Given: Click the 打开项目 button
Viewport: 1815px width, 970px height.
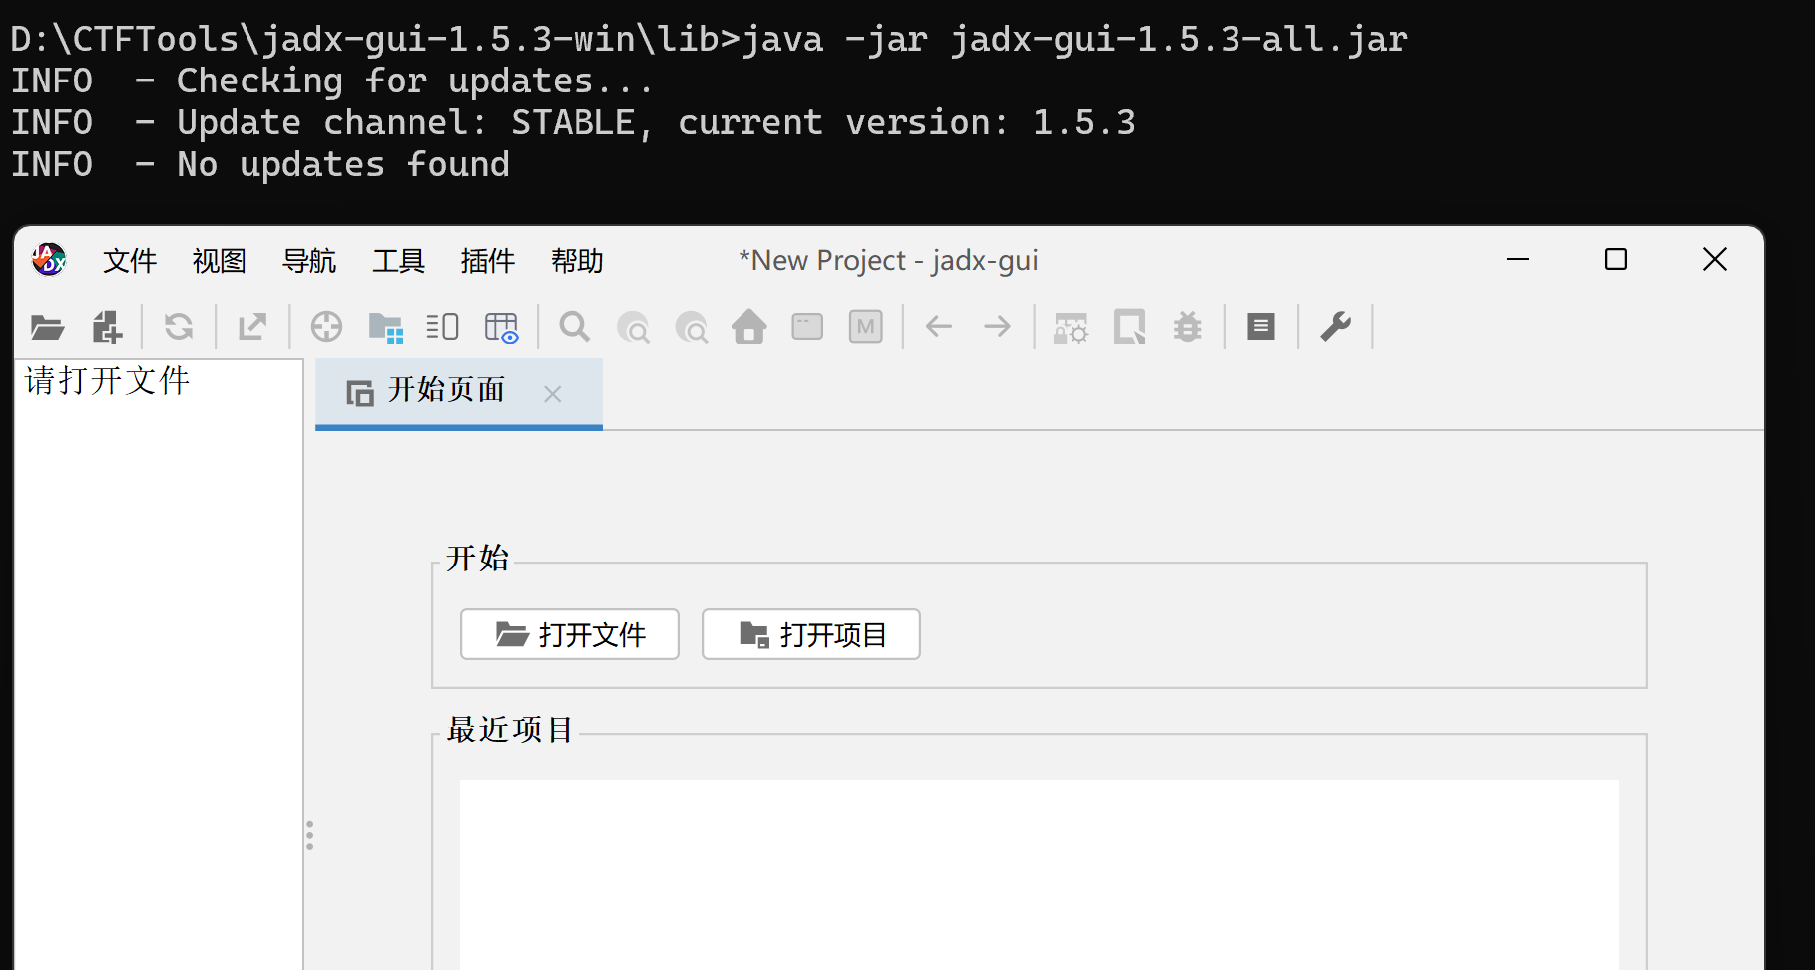Looking at the screenshot, I should point(811,634).
